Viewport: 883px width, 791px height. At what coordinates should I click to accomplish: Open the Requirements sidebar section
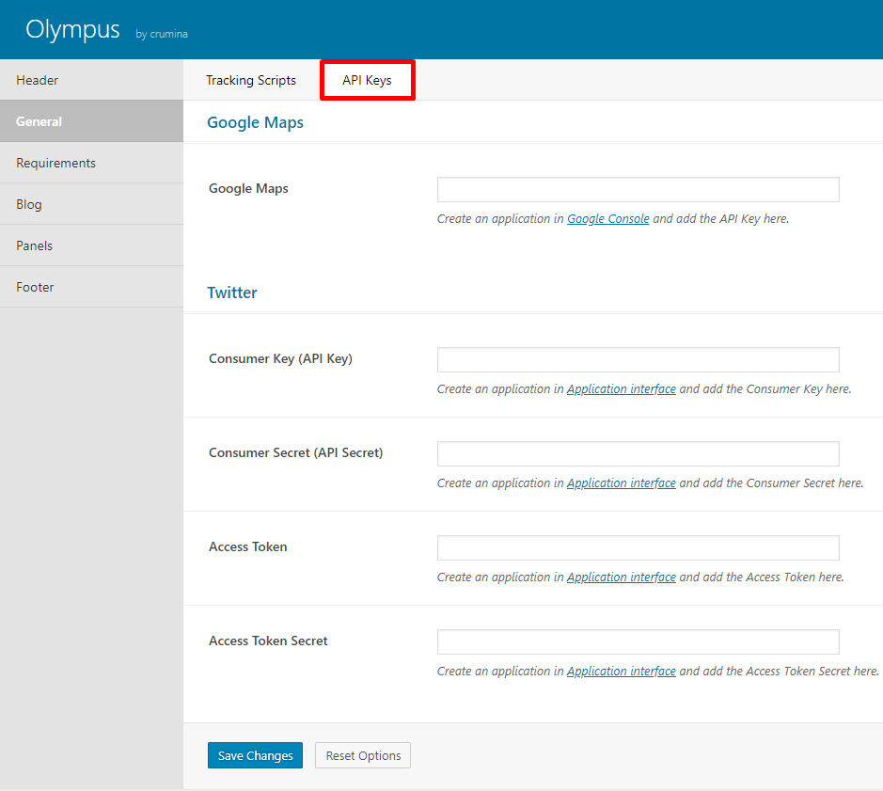(91, 163)
